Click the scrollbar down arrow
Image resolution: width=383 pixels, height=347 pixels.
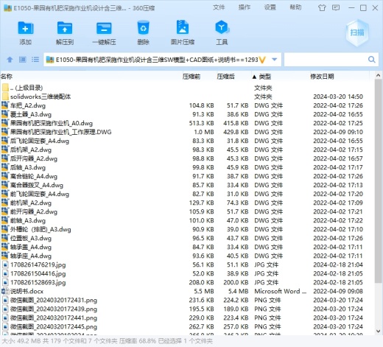[x=378, y=331]
